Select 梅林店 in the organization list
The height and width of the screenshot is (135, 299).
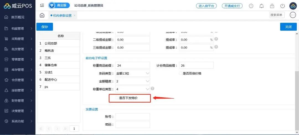pyautogui.click(x=59, y=51)
